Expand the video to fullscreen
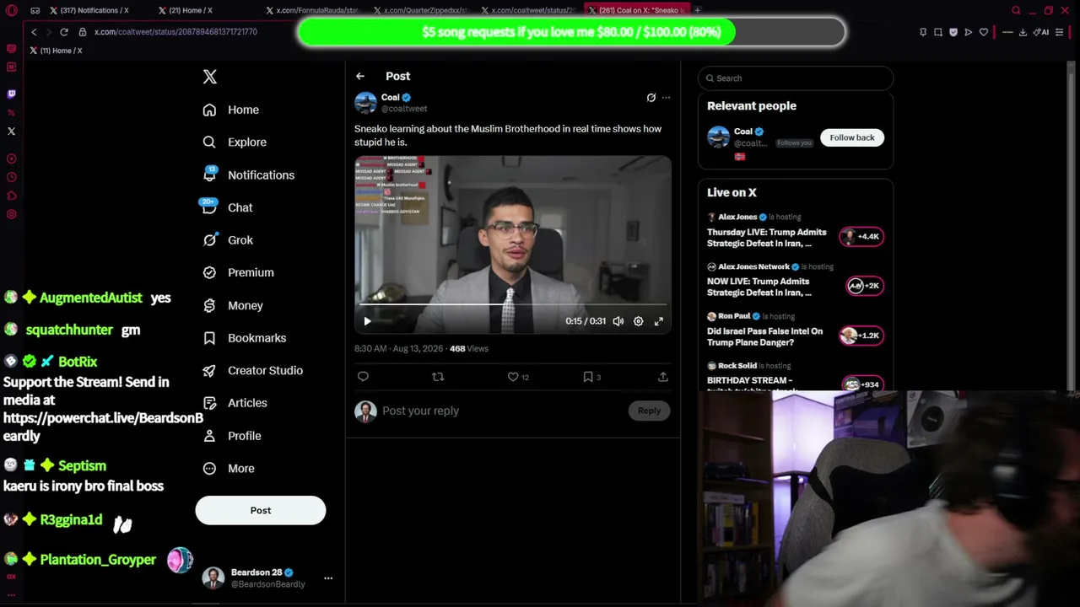Screen dimensions: 1080x607 pos(659,321)
